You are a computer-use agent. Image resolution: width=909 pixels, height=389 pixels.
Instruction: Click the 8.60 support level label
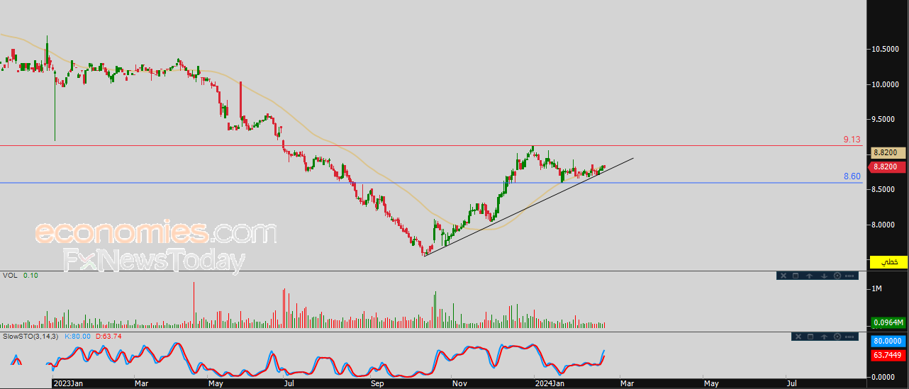tap(852, 176)
